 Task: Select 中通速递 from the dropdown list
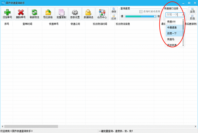pos(174,27)
